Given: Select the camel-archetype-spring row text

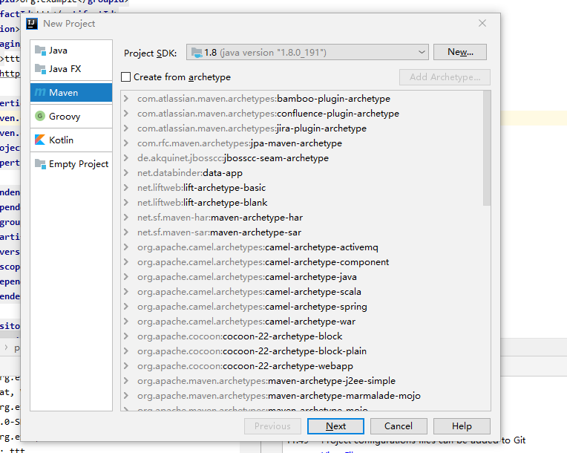Looking at the screenshot, I should [252, 306].
